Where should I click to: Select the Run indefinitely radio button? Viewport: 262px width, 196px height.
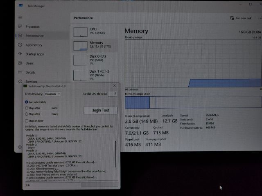26,102
